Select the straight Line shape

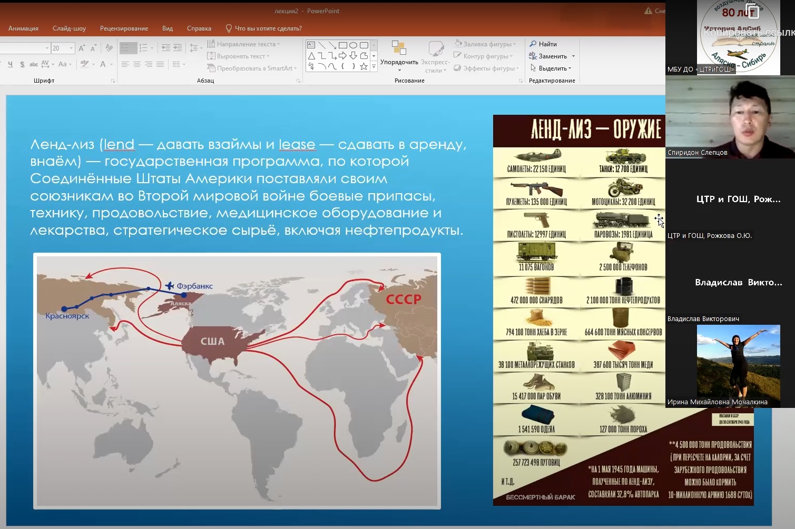click(321, 45)
